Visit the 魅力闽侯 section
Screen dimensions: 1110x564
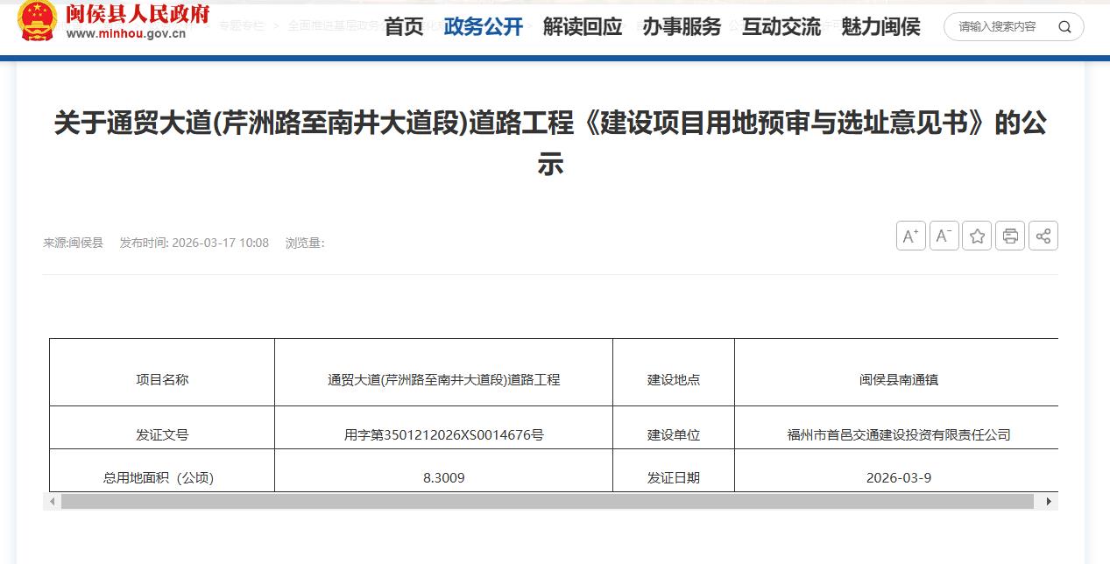pyautogui.click(x=880, y=27)
